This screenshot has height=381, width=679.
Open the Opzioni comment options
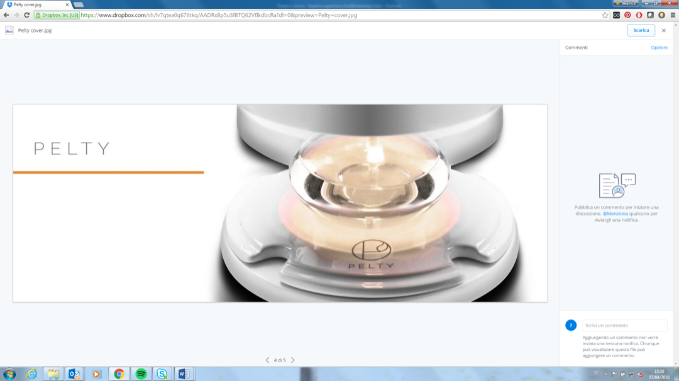click(659, 48)
